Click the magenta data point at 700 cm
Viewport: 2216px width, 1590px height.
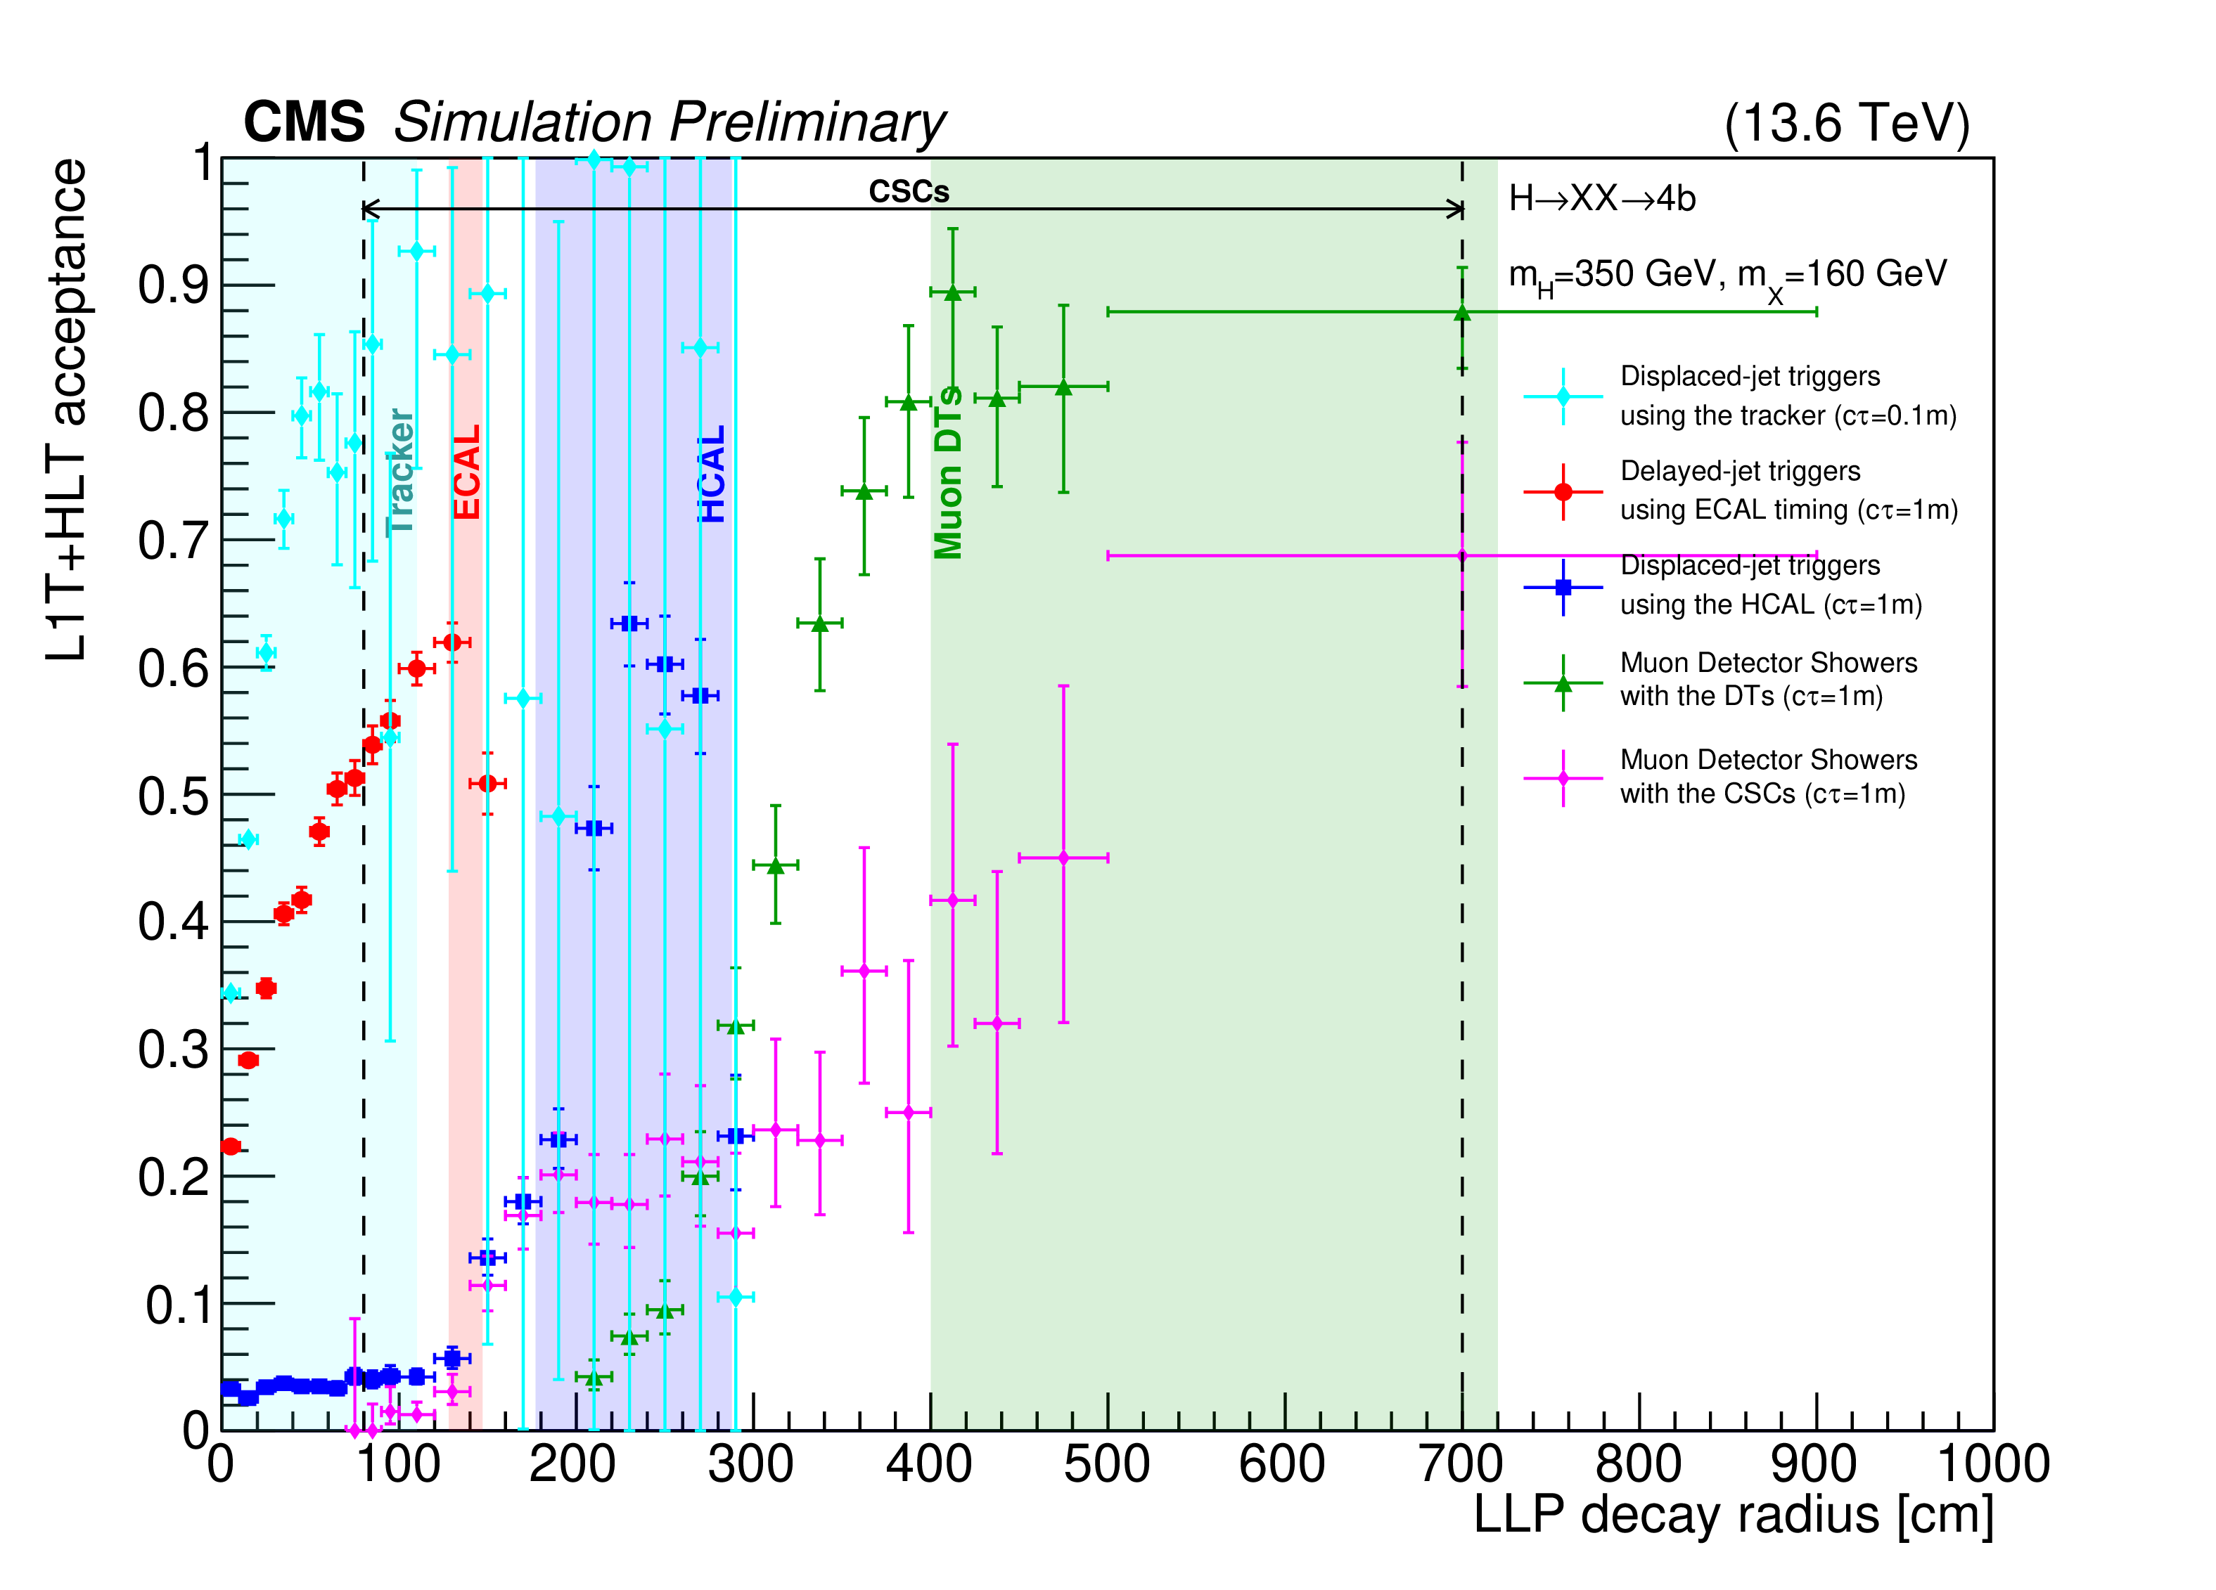[x=1461, y=556]
